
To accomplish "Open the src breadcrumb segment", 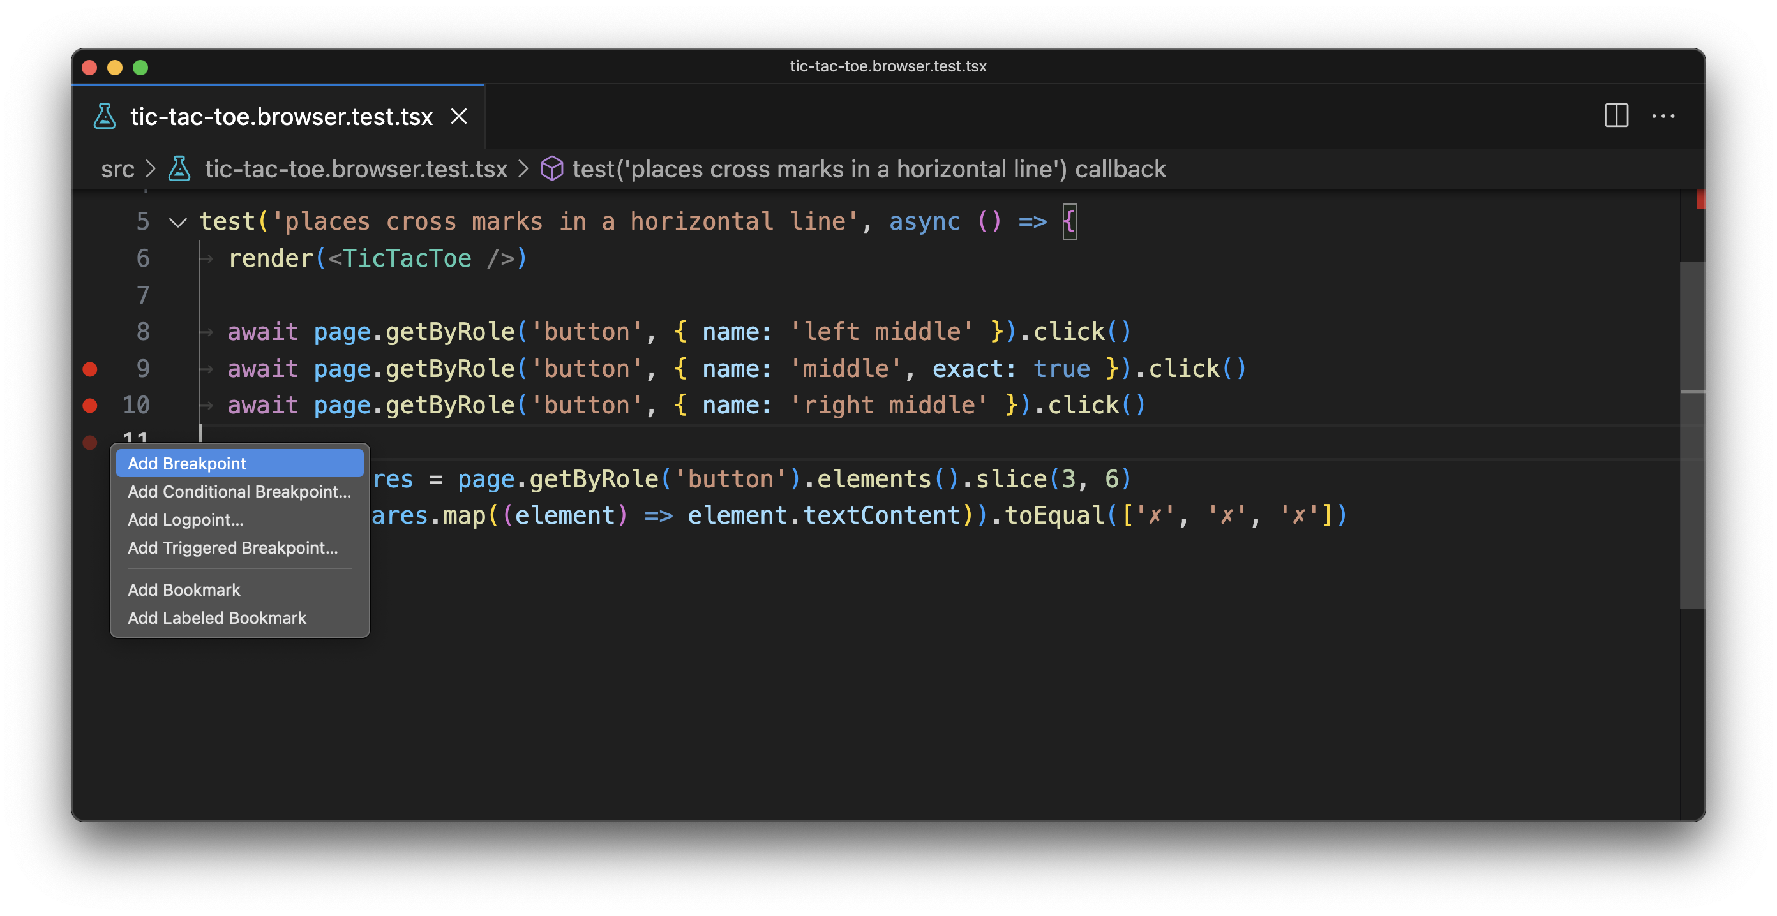I will tap(117, 169).
